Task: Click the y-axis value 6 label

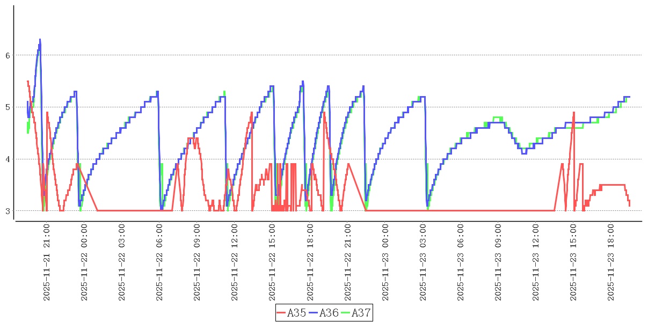Action: point(8,55)
